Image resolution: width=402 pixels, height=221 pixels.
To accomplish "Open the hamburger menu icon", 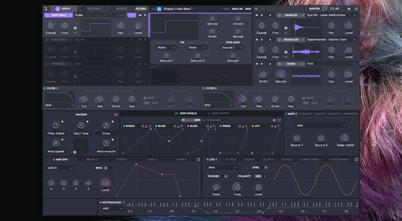I will pos(356,9).
